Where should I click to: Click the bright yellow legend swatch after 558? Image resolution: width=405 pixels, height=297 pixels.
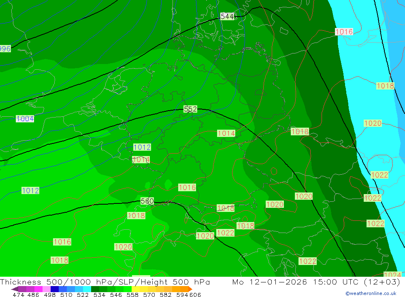click(136, 289)
